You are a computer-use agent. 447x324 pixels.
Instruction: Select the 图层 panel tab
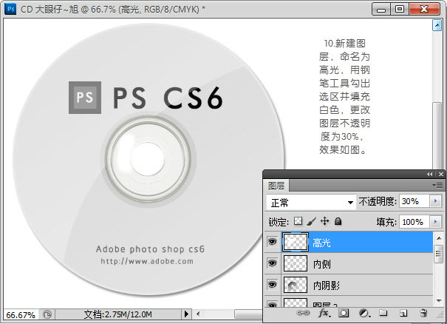tap(276, 185)
